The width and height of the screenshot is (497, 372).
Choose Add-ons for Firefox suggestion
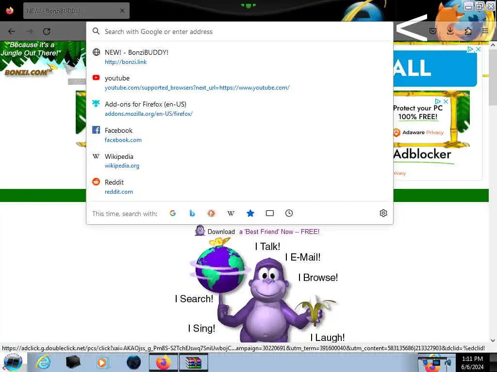(x=240, y=108)
